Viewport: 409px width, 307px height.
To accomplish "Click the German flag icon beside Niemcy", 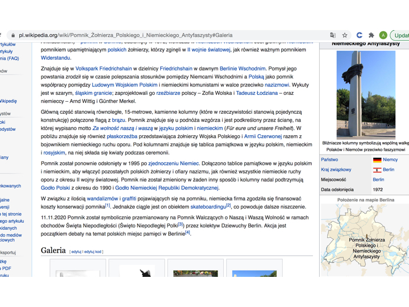I will [x=377, y=160].
